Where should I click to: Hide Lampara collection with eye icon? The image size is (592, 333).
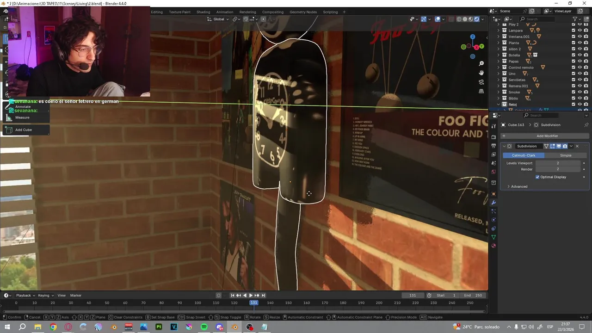point(580,31)
